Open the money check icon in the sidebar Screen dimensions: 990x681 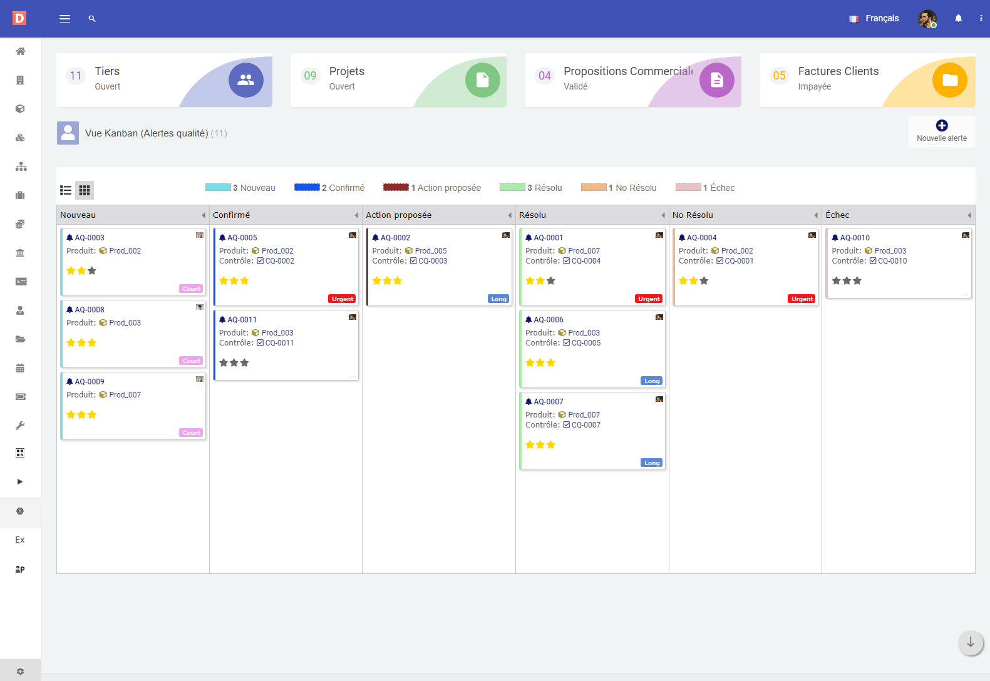[21, 282]
